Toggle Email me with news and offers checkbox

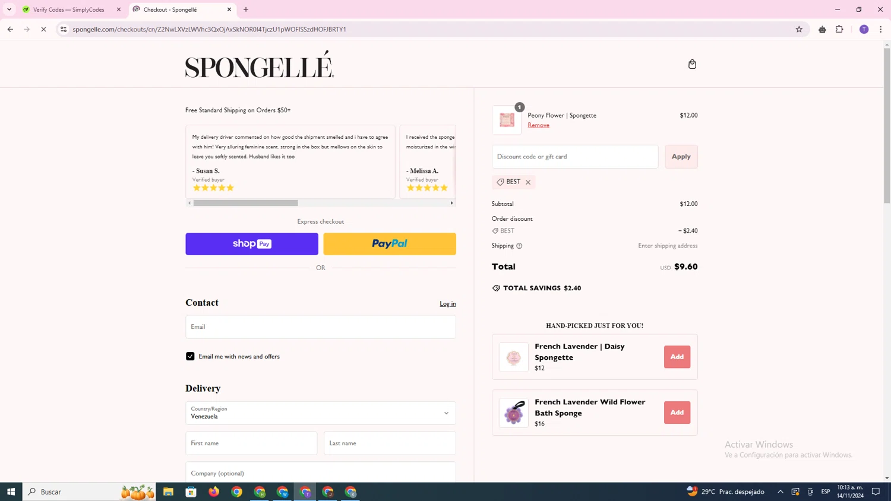coord(190,356)
